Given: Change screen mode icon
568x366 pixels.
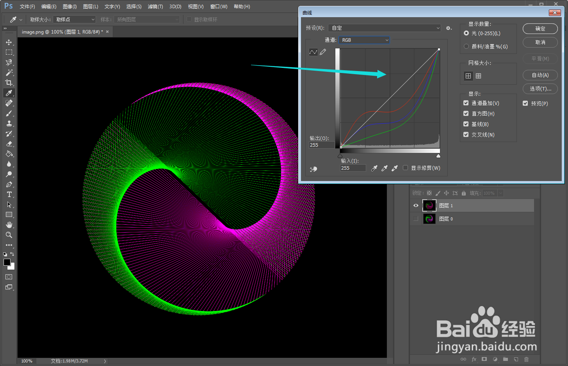Looking at the screenshot, I should tap(9, 287).
